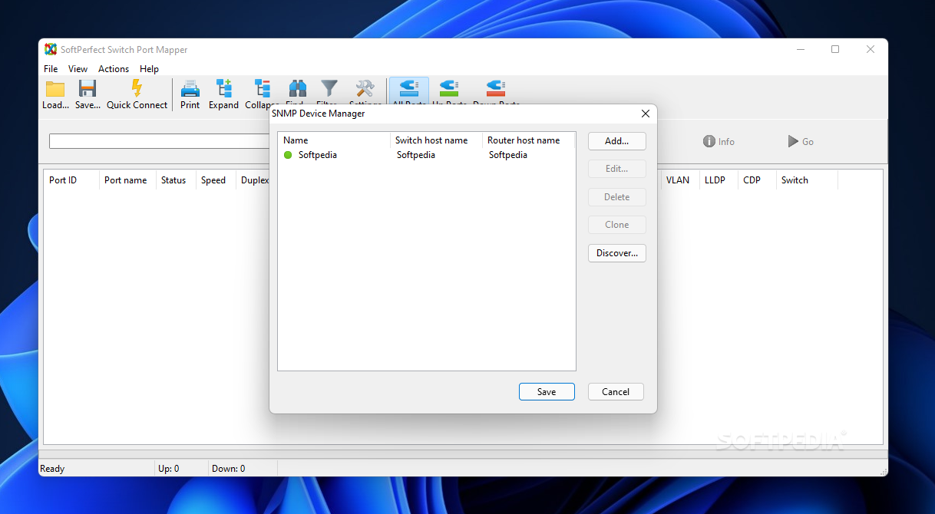Sort by Switch host name column header
This screenshot has width=935, height=514.
pyautogui.click(x=436, y=140)
